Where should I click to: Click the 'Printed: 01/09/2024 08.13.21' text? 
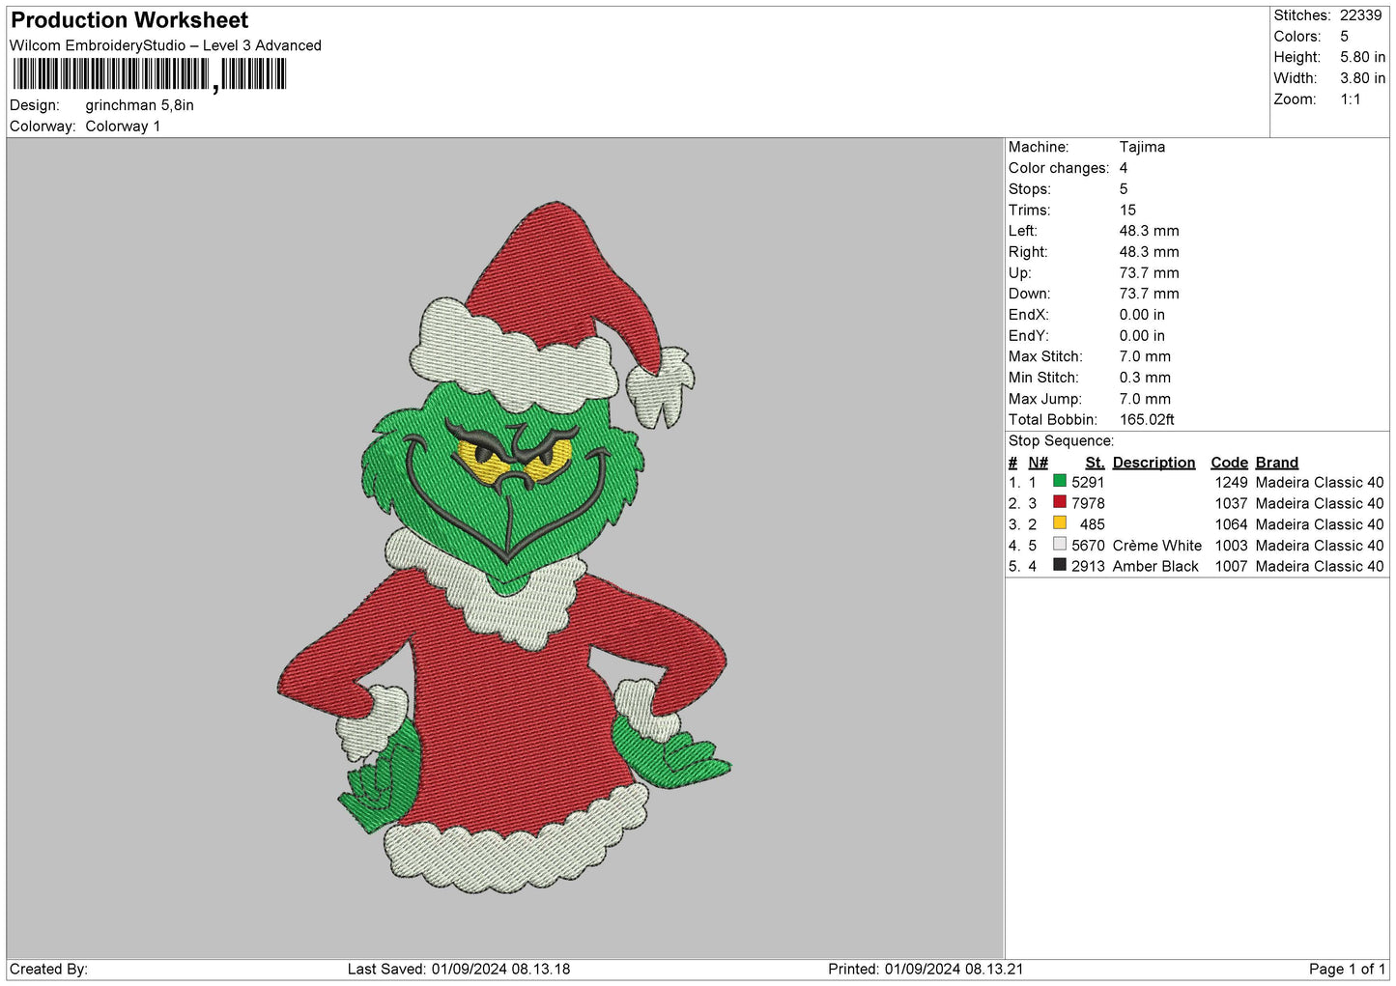pos(926,969)
